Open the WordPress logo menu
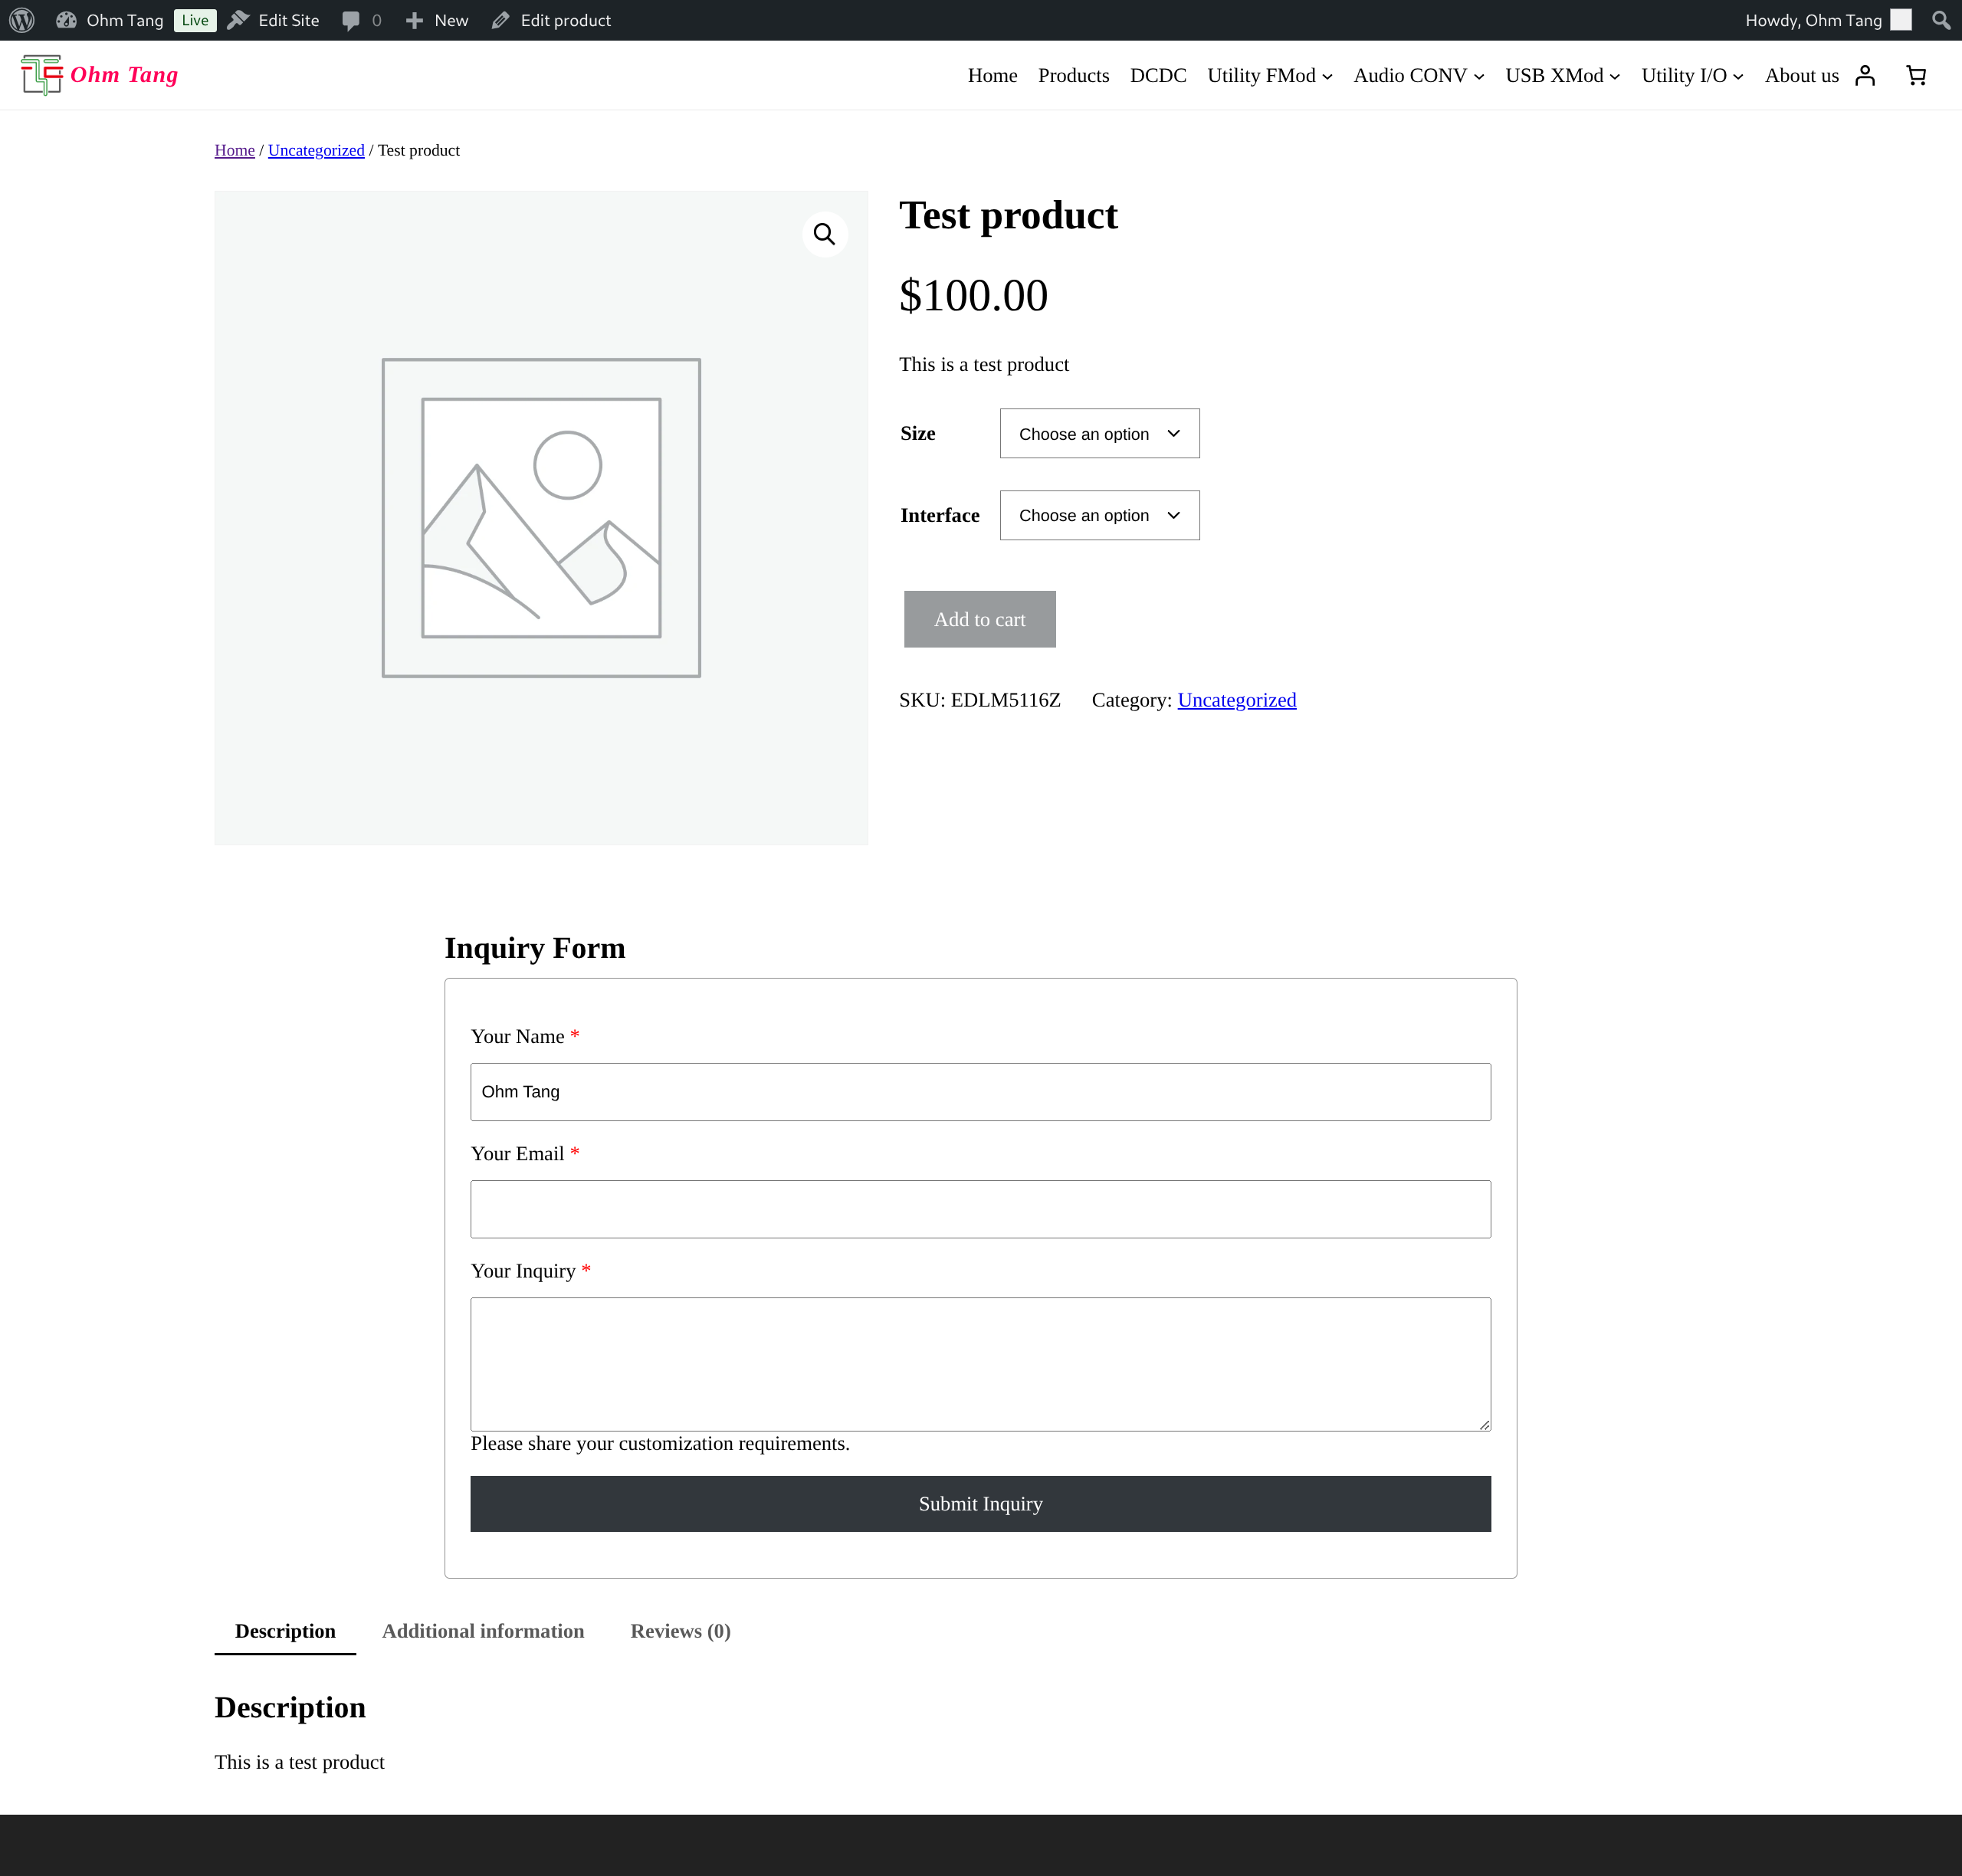 coord(21,19)
